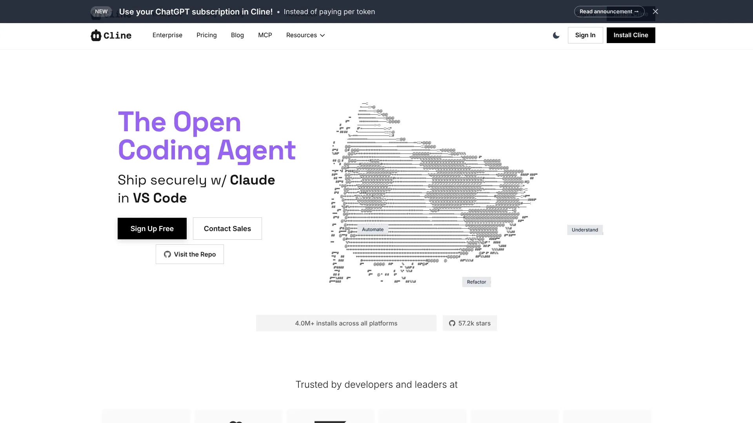753x423 pixels.
Task: Click the Trusted by developers and leaders text
Action: tap(376, 385)
